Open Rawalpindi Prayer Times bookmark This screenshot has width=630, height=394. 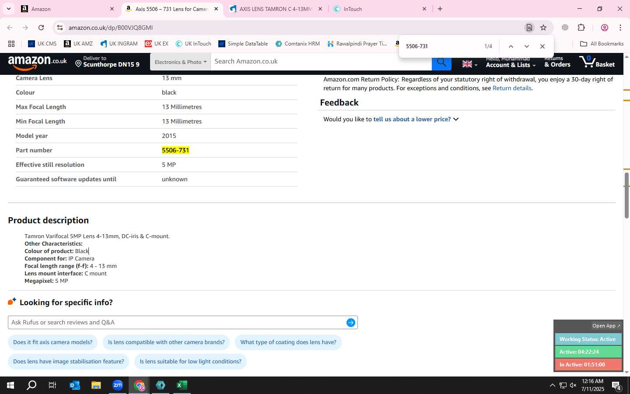(357, 44)
